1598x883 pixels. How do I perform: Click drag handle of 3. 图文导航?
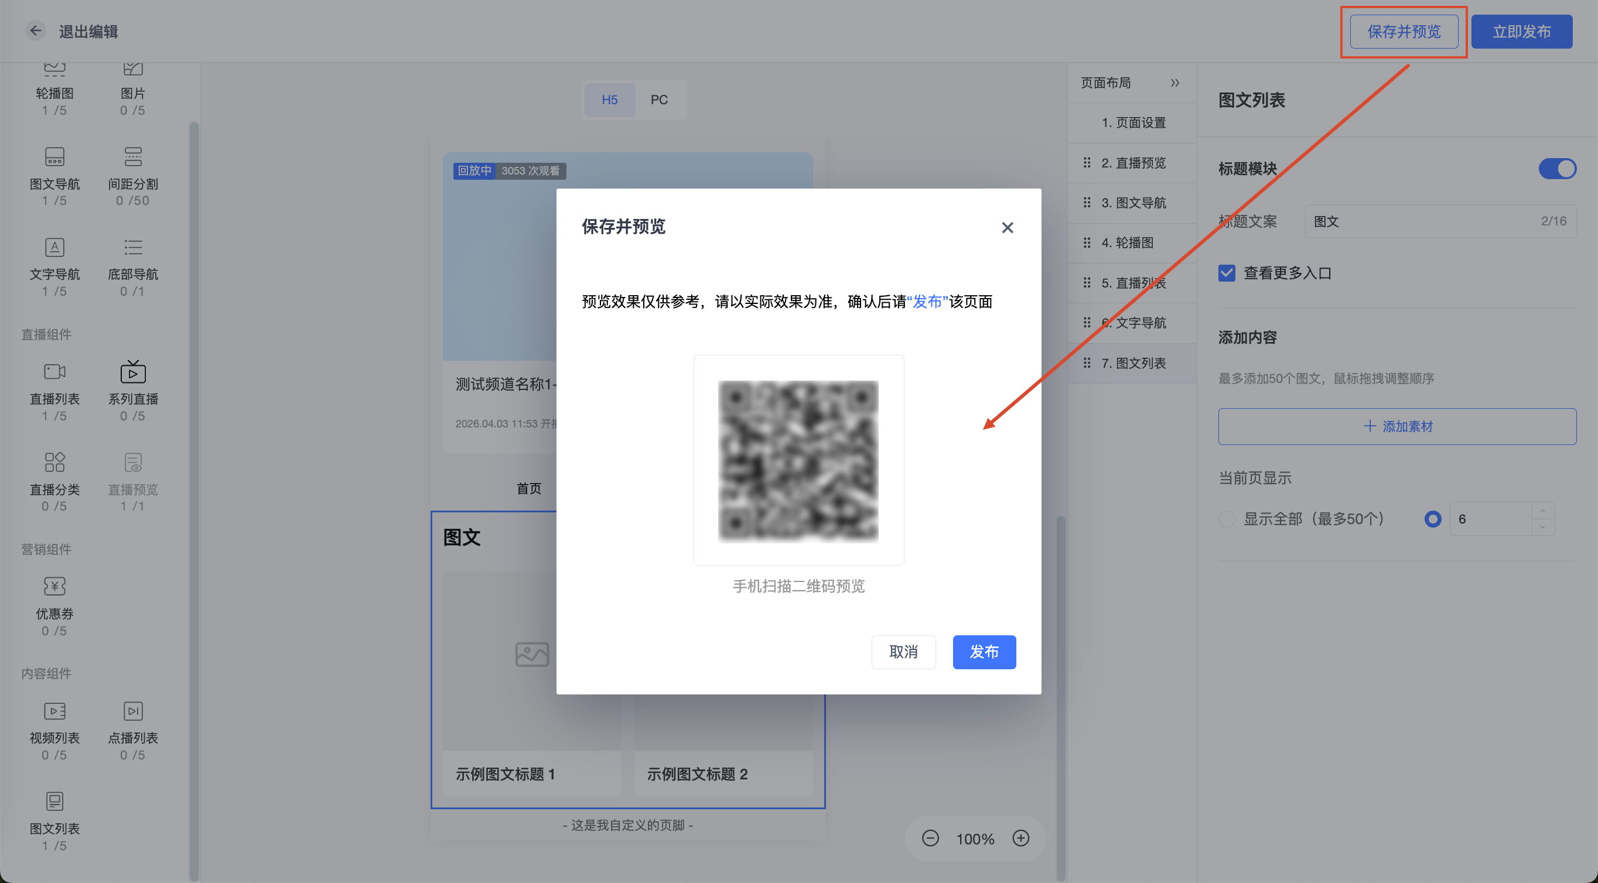(x=1087, y=203)
